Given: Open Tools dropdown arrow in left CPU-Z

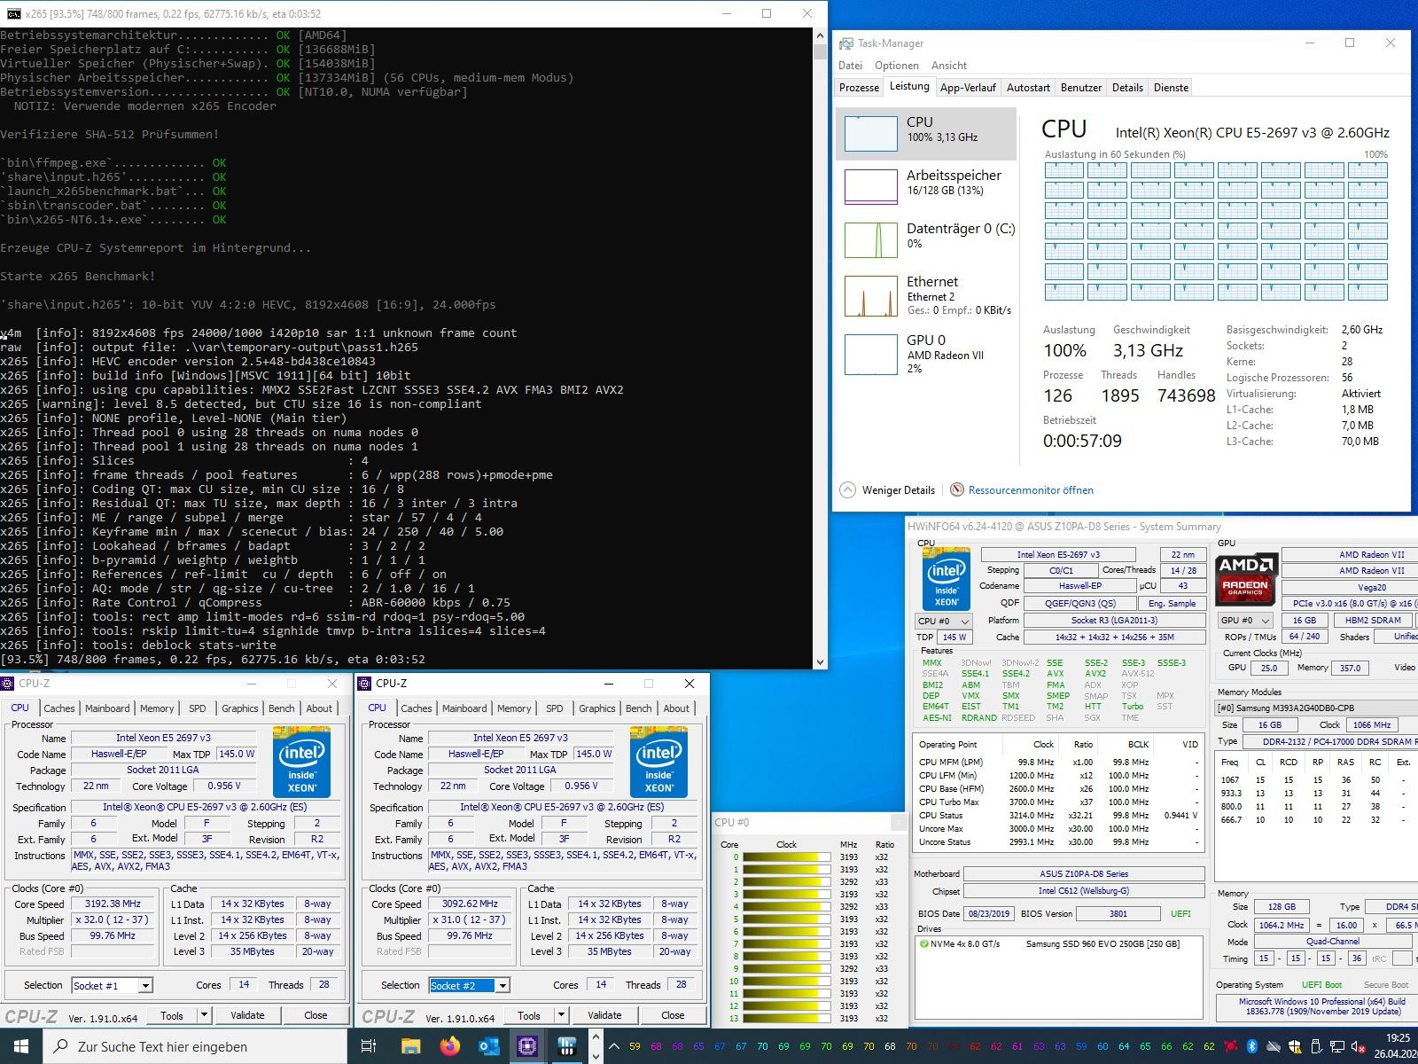Looking at the screenshot, I should (204, 1014).
